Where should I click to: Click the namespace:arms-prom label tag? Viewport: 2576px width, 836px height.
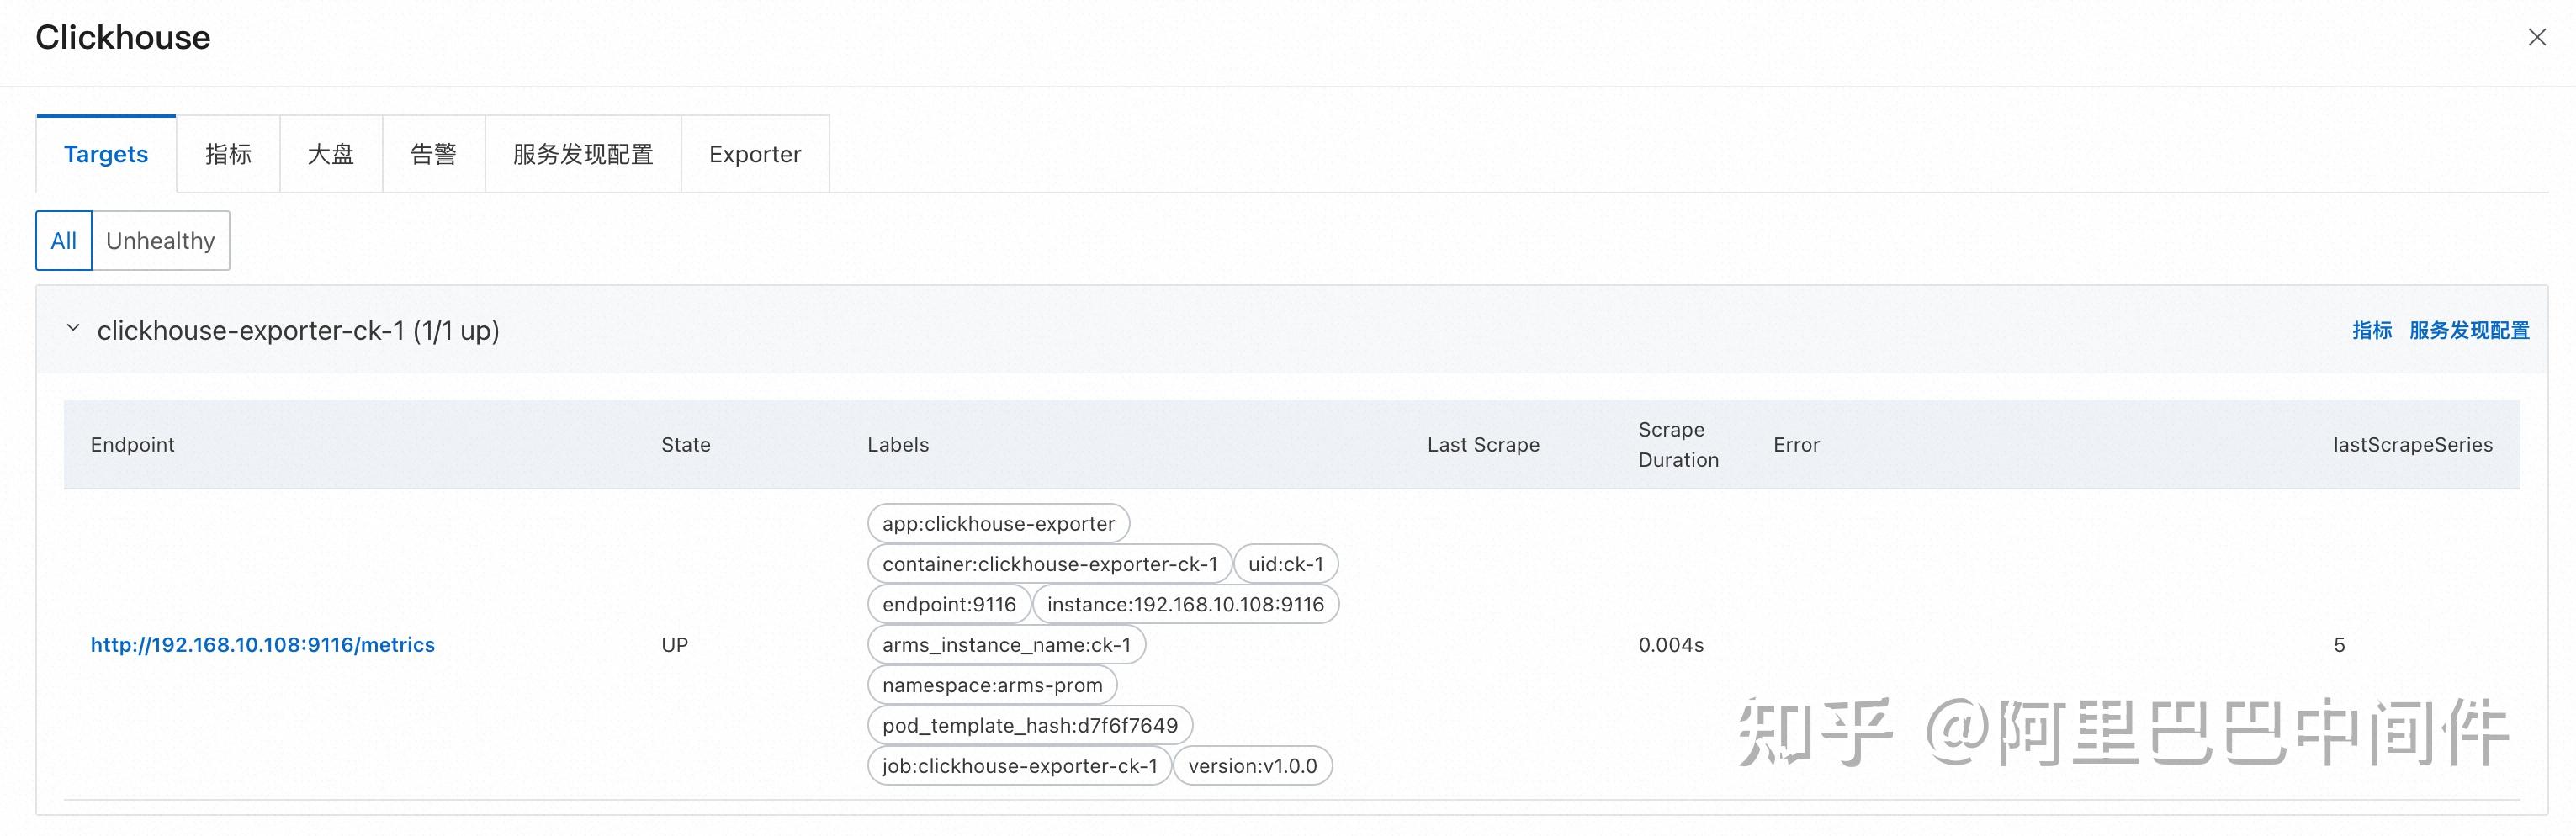992,685
